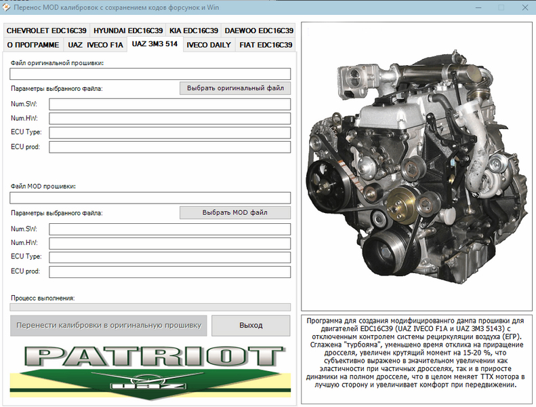Image resolution: width=536 pixels, height=407 pixels.
Task: Click the Выбрать оригинальный файл button
Action: click(235, 88)
